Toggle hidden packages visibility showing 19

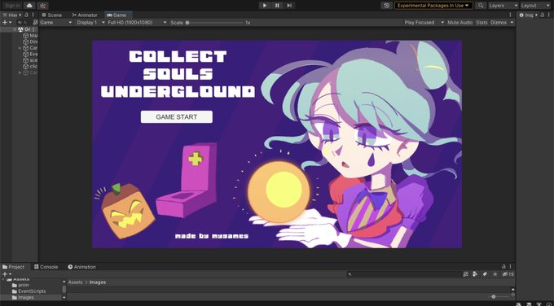508,274
